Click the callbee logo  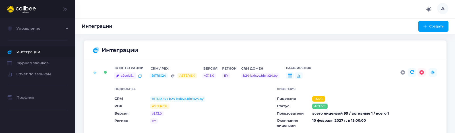click(x=21, y=9)
